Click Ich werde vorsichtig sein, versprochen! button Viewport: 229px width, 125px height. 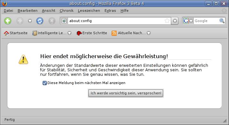tap(126, 93)
